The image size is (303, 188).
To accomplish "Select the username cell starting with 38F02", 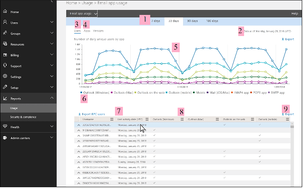I will coord(96,178).
